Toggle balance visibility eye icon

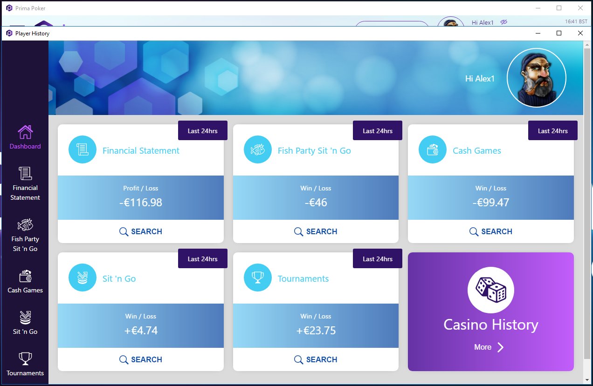[503, 22]
